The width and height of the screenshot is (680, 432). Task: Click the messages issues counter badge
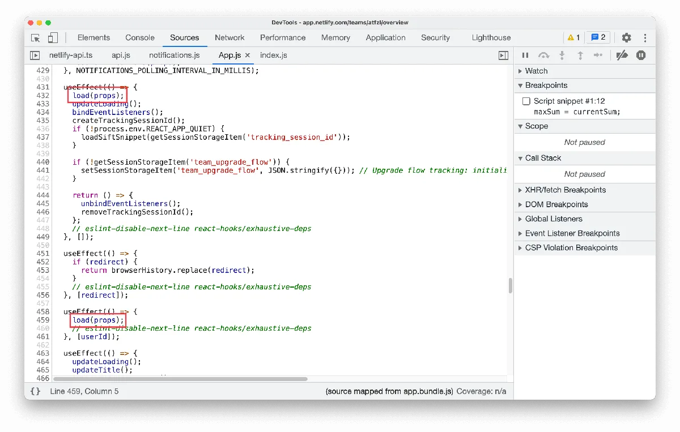pyautogui.click(x=598, y=38)
